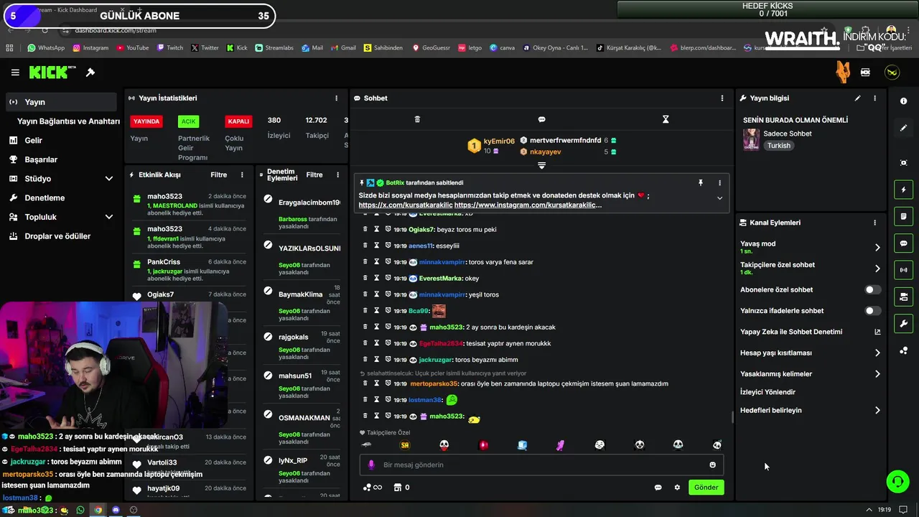Open the Kanal Eylemleri three-dot menu
The height and width of the screenshot is (517, 919).
pos(874,223)
